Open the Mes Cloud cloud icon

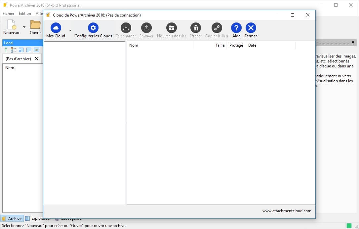click(56, 28)
